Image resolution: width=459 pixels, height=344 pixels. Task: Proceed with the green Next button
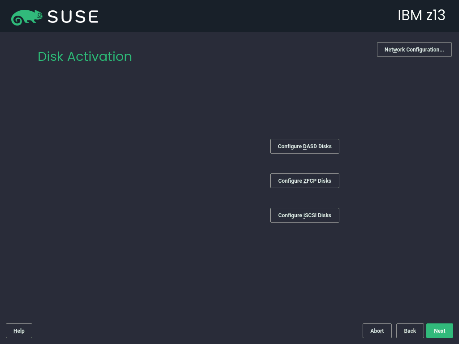[x=439, y=331]
